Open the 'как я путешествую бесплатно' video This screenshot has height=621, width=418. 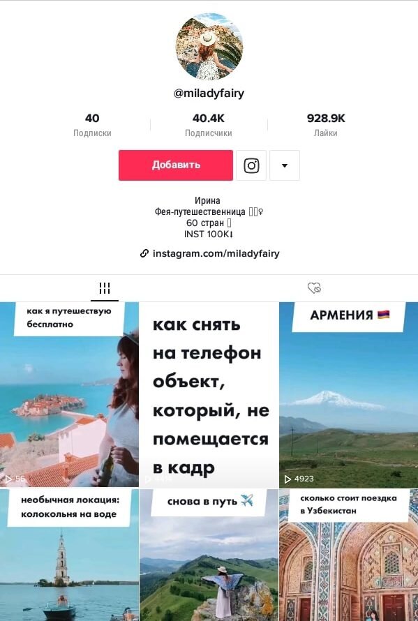click(x=69, y=395)
